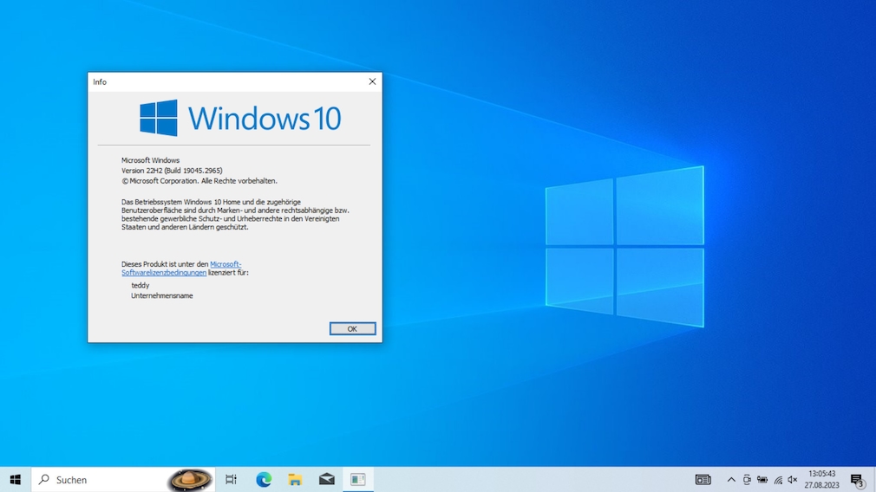Open the Action Center notifications
876x492 pixels.
coord(857,481)
